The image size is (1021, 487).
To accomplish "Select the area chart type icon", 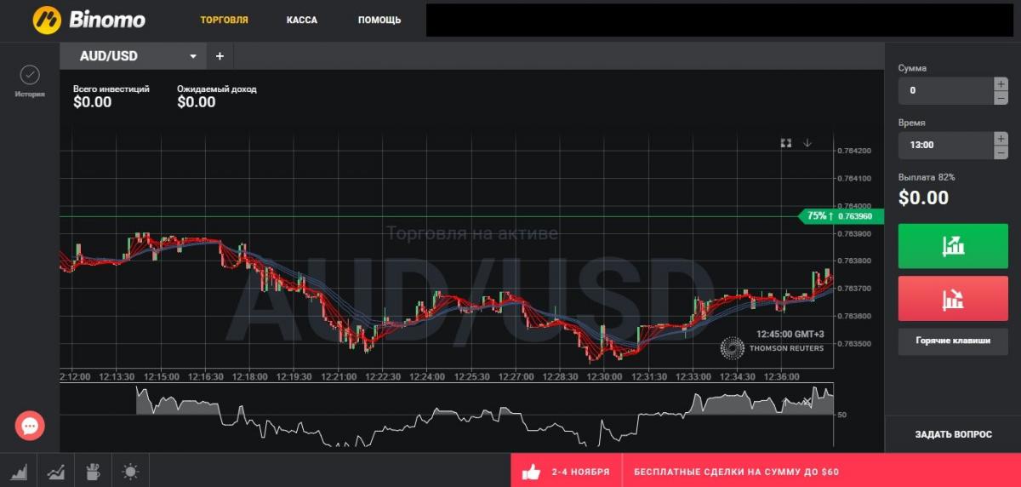I will click(18, 471).
